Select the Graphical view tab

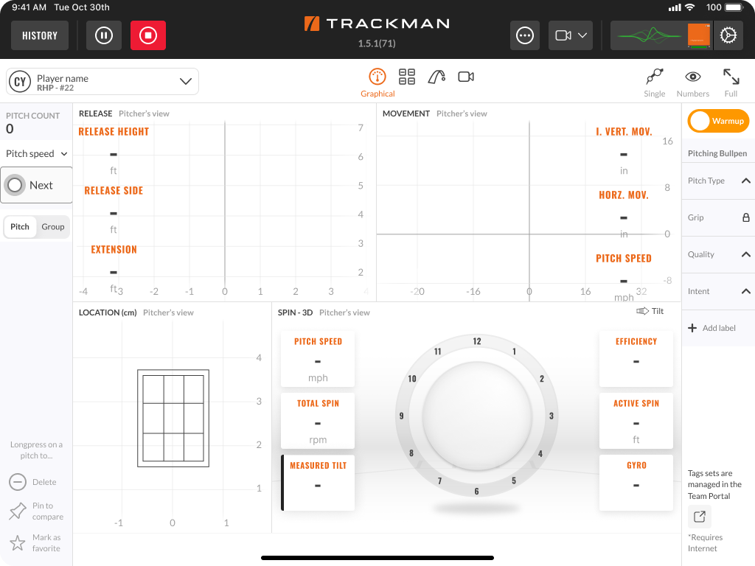(x=377, y=83)
